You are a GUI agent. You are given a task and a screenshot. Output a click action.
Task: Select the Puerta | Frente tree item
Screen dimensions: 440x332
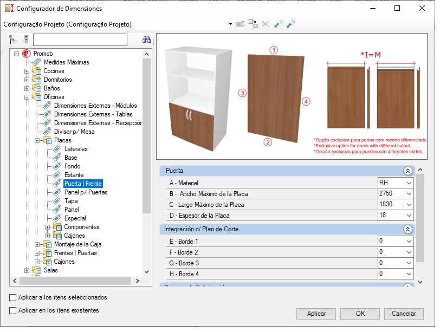coord(83,184)
